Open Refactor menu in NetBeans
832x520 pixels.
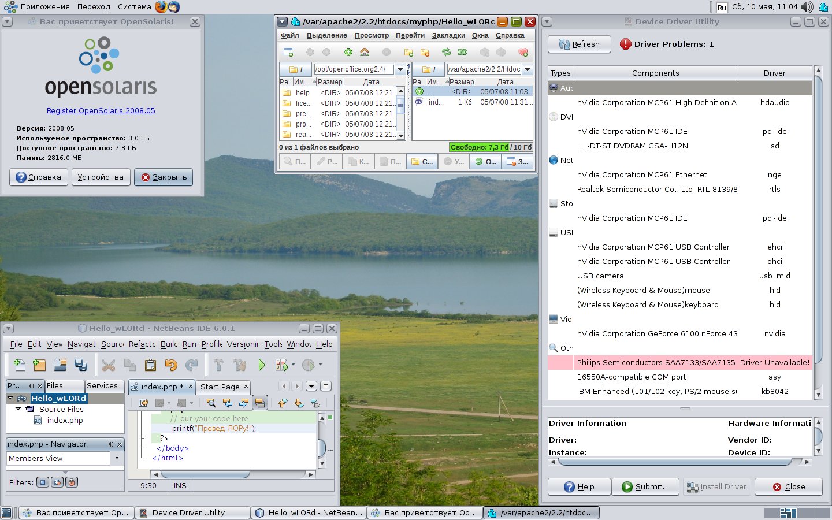[x=142, y=344]
